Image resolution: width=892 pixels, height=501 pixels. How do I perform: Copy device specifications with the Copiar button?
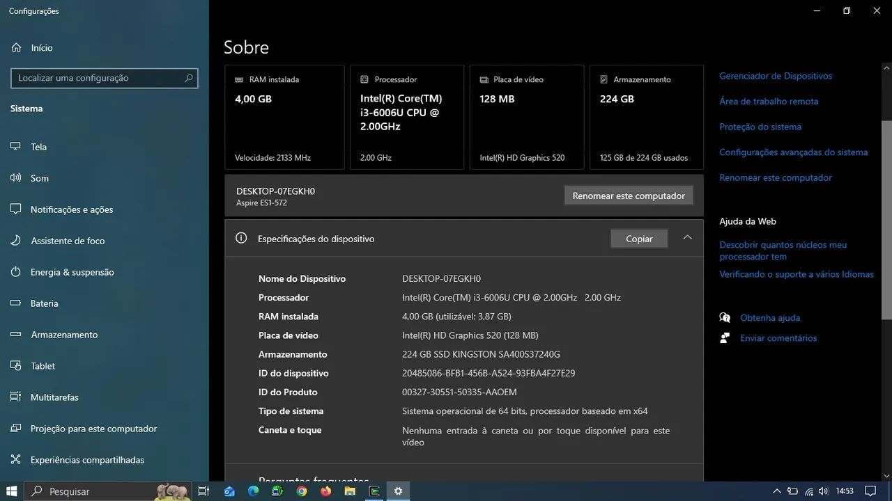[x=639, y=239]
